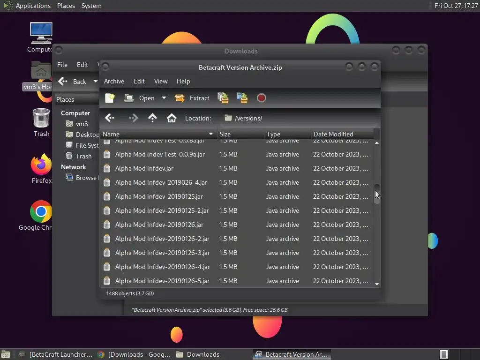Open the View menu
Image resolution: width=480 pixels, height=360 pixels.
pos(161,81)
